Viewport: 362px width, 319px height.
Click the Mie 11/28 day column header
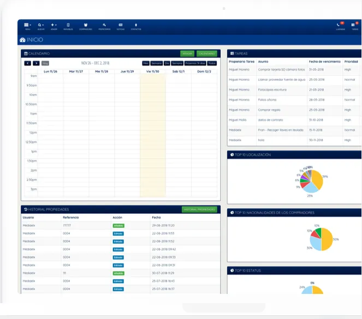(x=102, y=71)
